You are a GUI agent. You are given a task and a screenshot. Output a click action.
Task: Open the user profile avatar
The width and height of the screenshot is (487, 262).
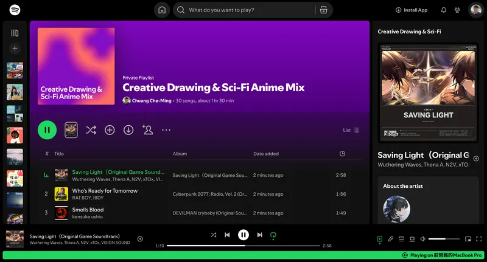(x=475, y=10)
